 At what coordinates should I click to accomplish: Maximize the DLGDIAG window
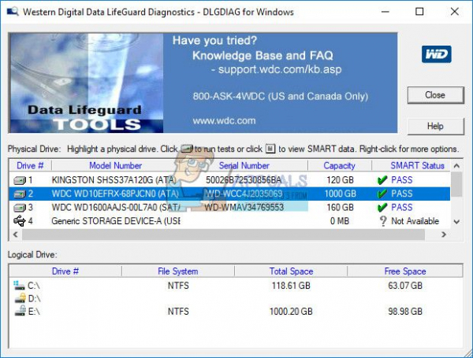(x=419, y=12)
